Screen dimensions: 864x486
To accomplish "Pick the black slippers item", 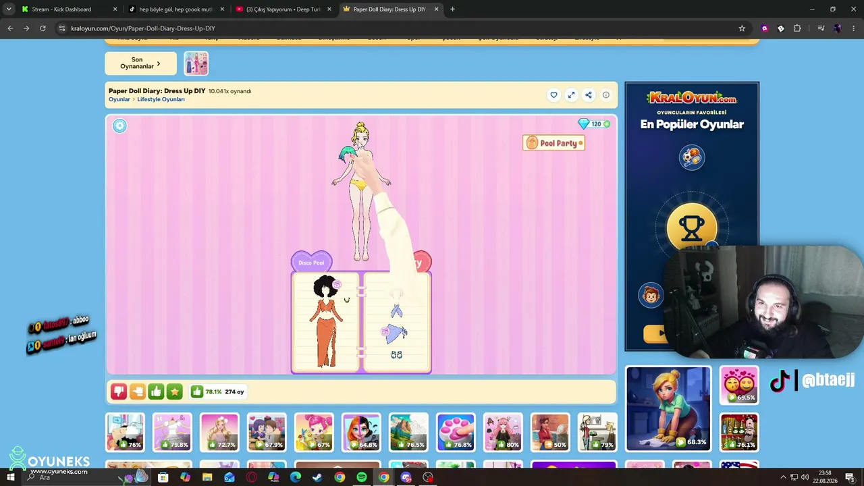I will pos(396,354).
